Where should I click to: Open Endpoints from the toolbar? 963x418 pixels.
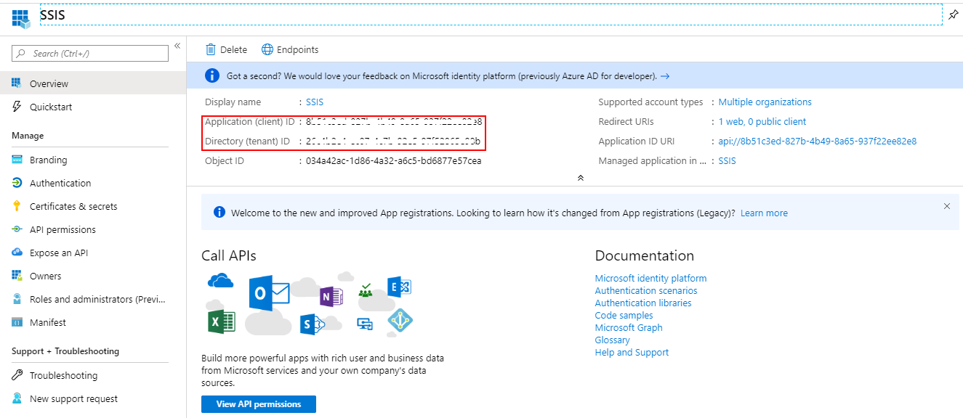point(290,49)
